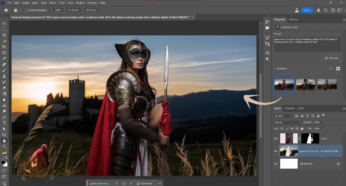Click the Fit Screen button
This screenshot has height=186, width=346.
tap(73, 10)
